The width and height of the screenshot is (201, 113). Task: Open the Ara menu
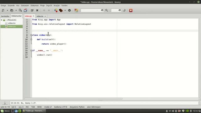pos(18,6)
